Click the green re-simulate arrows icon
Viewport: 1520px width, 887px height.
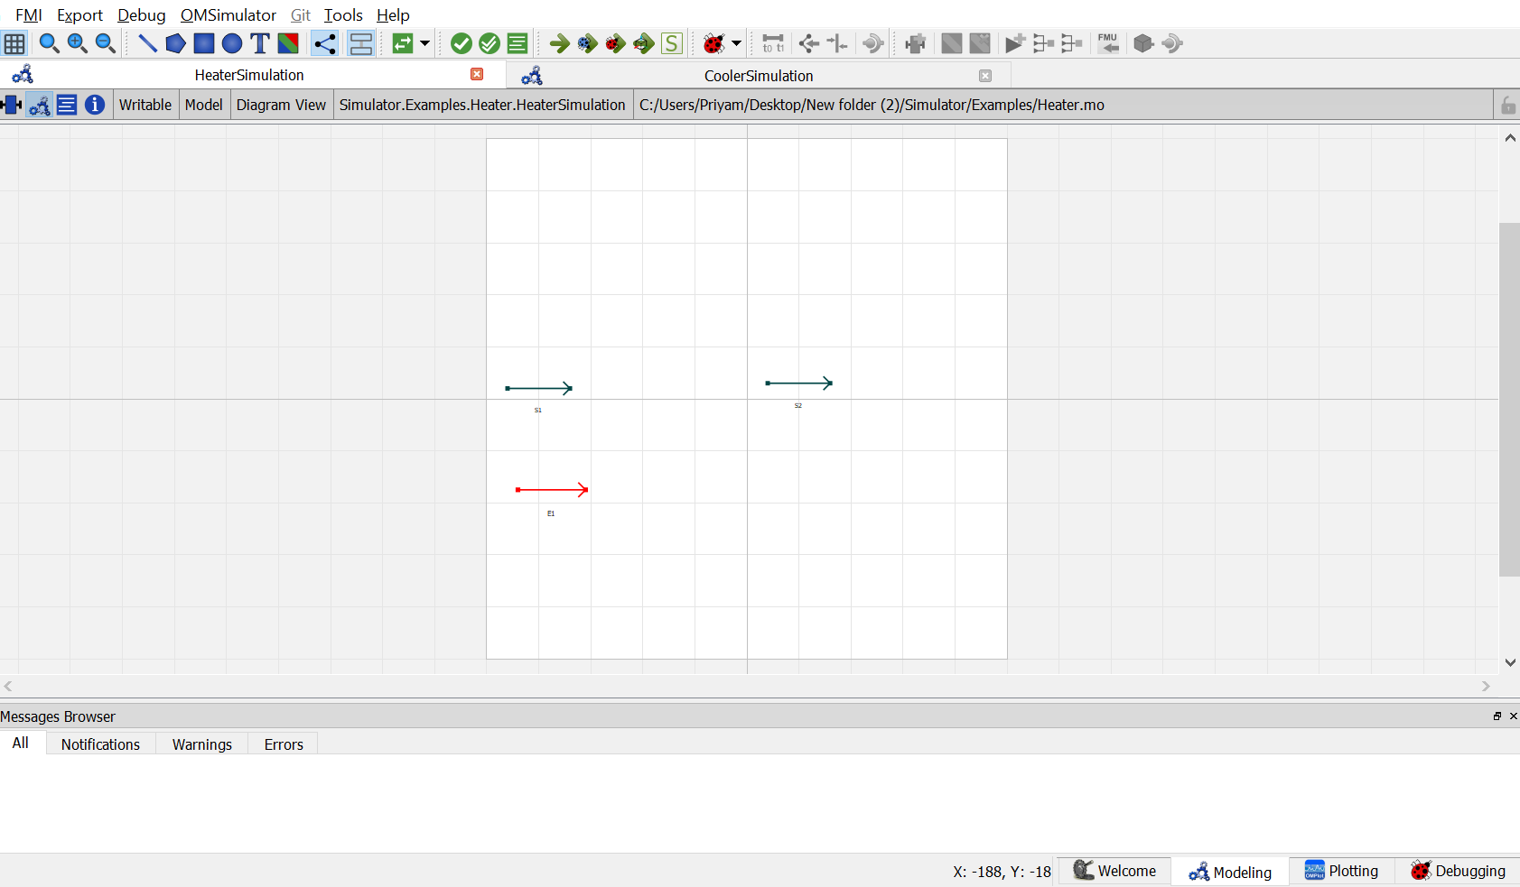click(403, 43)
